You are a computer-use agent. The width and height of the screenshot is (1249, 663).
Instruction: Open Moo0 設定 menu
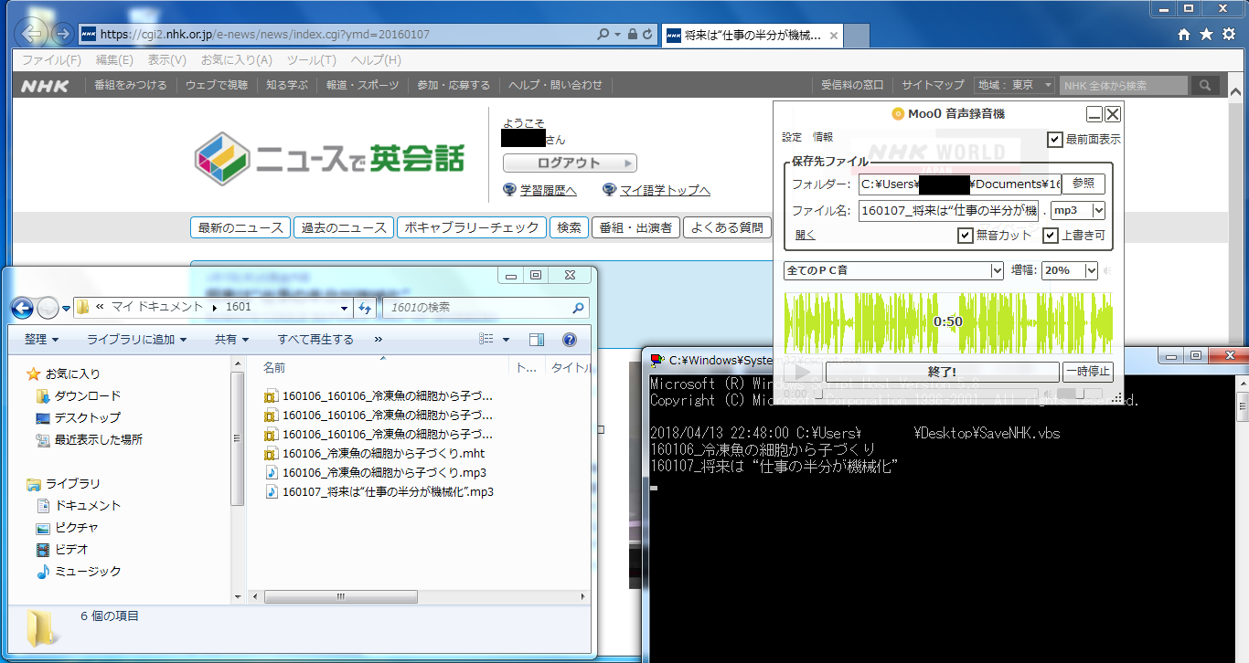792,137
